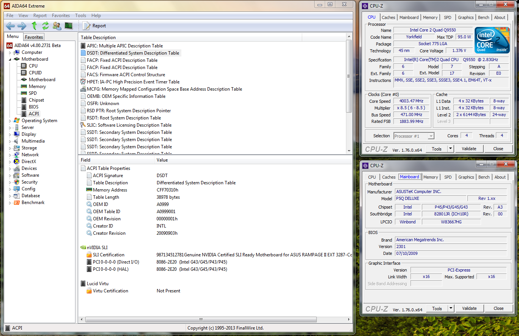This screenshot has width=519, height=336.
Task: Expand the Network tree node
Action: [10, 155]
